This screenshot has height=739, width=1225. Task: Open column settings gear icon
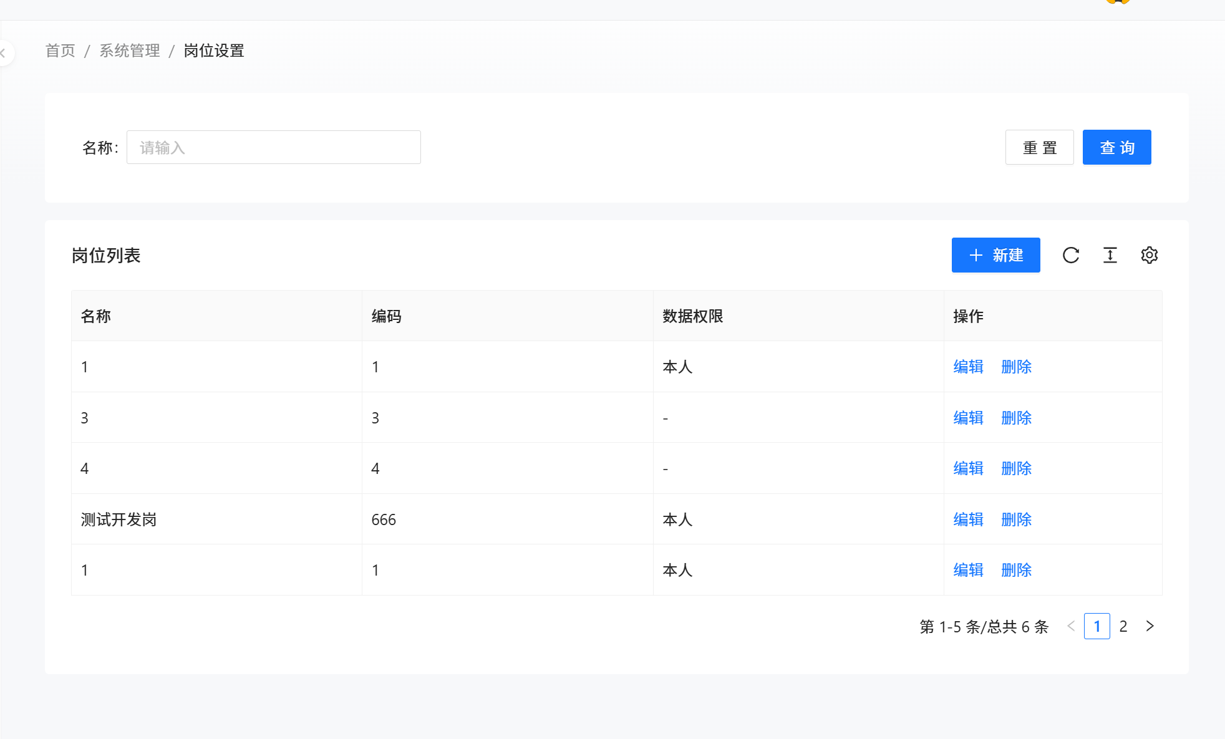pos(1149,255)
